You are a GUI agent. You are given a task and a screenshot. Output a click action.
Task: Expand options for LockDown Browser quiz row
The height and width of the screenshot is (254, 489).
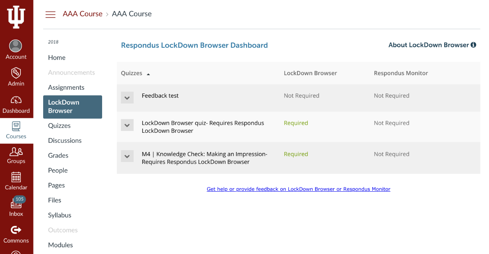(127, 125)
